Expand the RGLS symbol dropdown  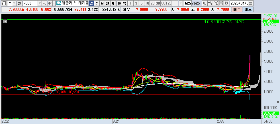coord(40,3)
